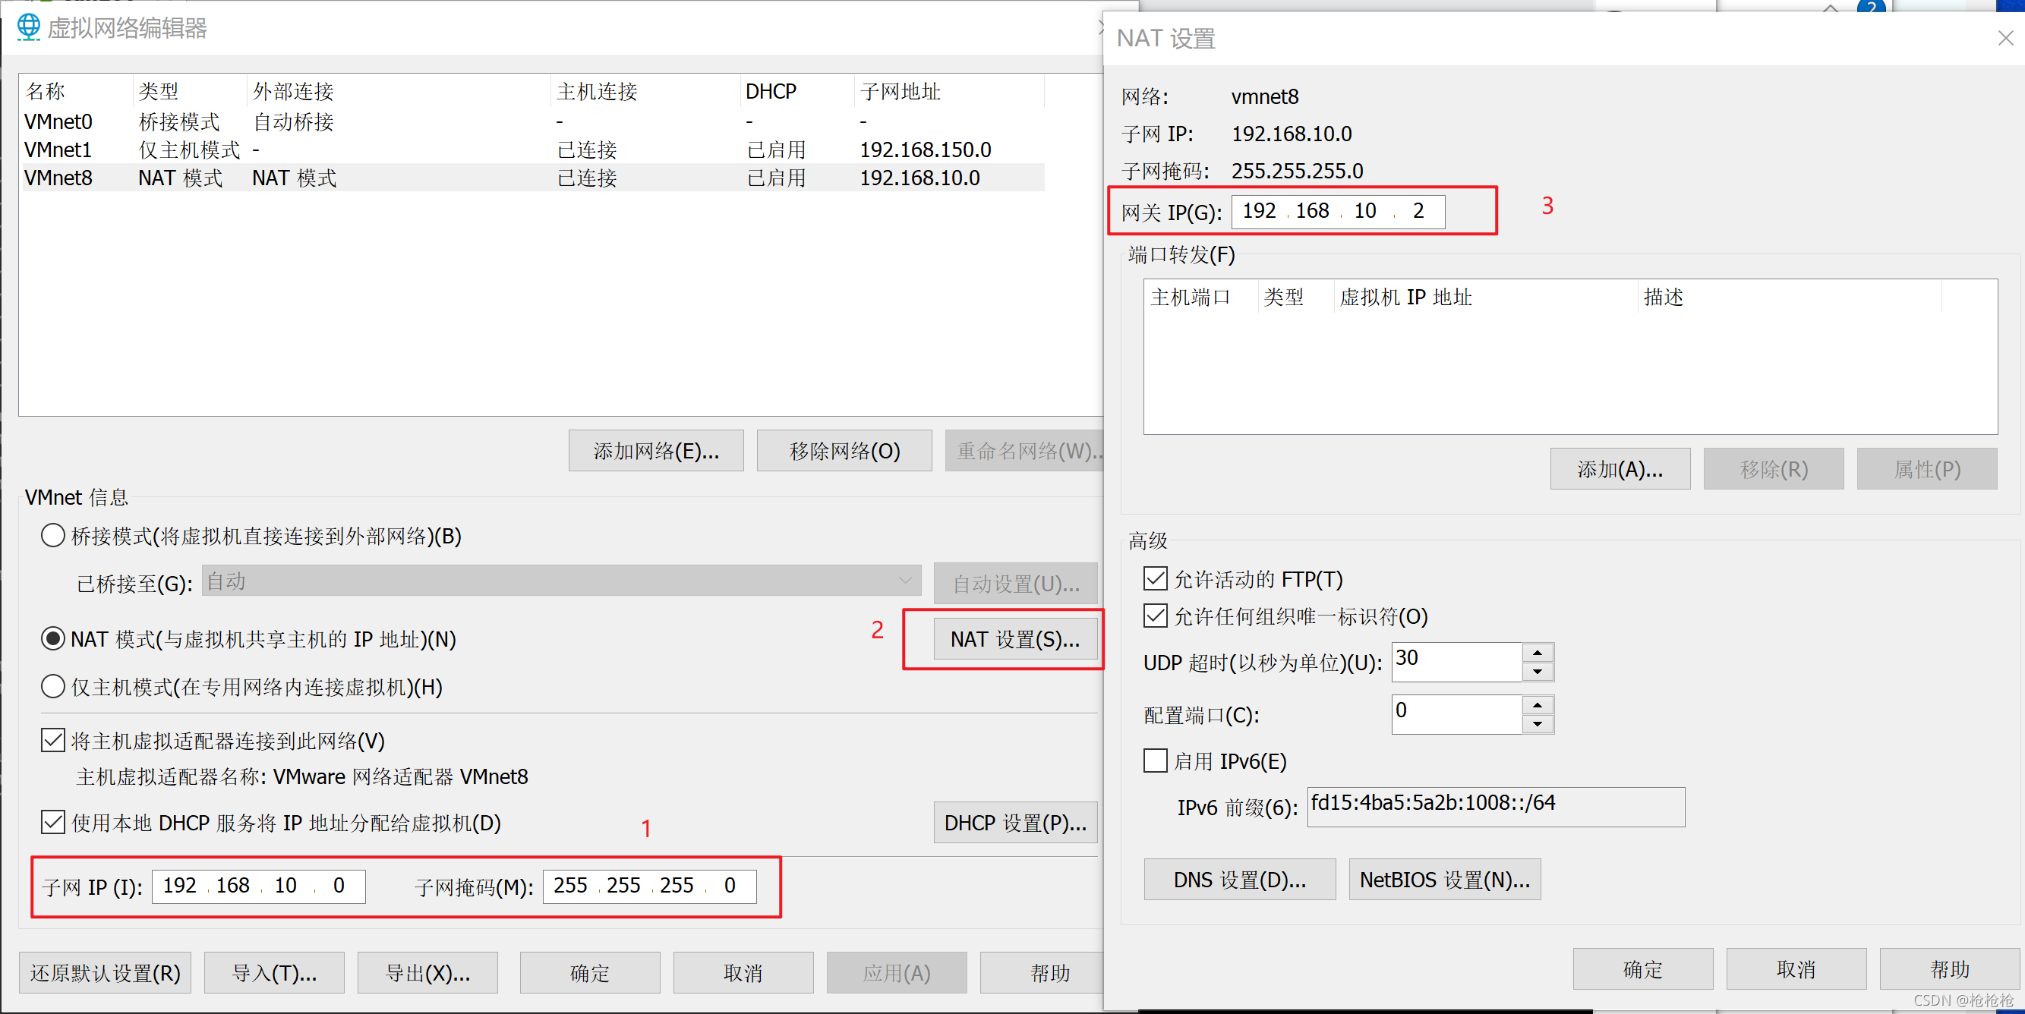Click the 描述 column header
The width and height of the screenshot is (2025, 1014).
1790,297
